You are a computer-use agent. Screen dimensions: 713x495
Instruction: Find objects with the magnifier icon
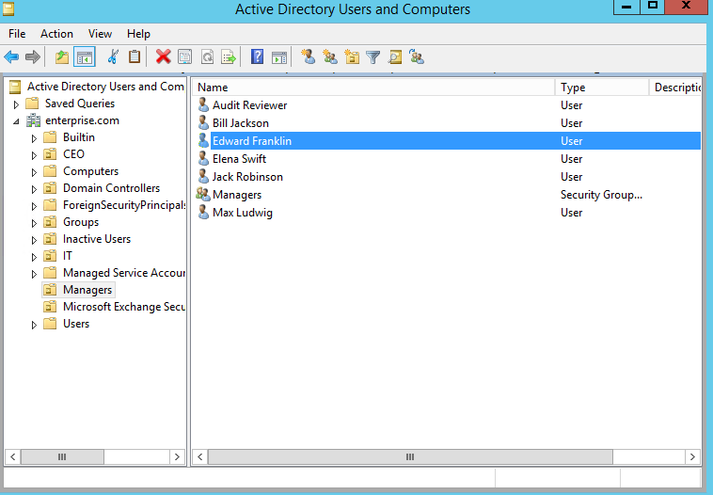coord(395,57)
